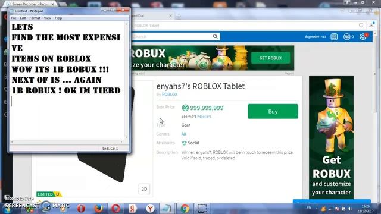Close the Screen Recorder tab
The image size is (381, 214).
[x=53, y=4]
